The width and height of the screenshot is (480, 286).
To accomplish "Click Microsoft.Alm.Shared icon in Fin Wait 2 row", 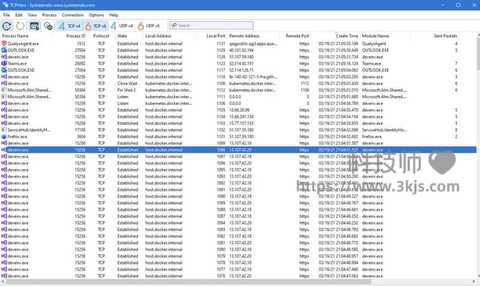I will pyautogui.click(x=4, y=90).
